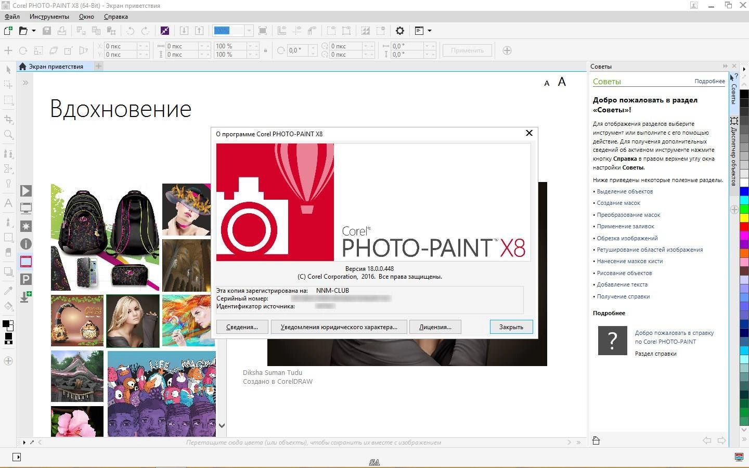The width and height of the screenshot is (749, 468).
Task: Open Get Started play icon on welcome sidebar
Action: 26,191
